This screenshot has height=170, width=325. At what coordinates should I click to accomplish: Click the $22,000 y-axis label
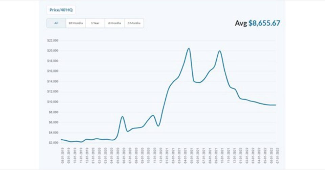point(54,40)
